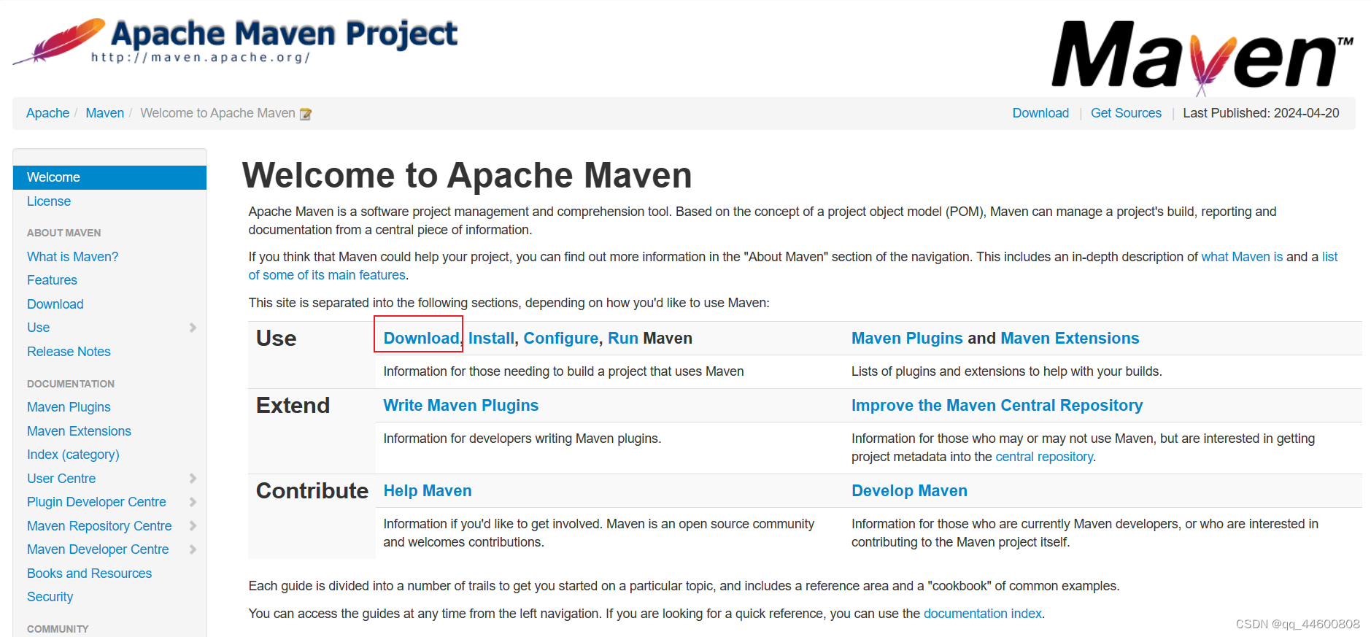Click the edit page icon in breadcrumb
The width and height of the screenshot is (1371, 637).
306,114
